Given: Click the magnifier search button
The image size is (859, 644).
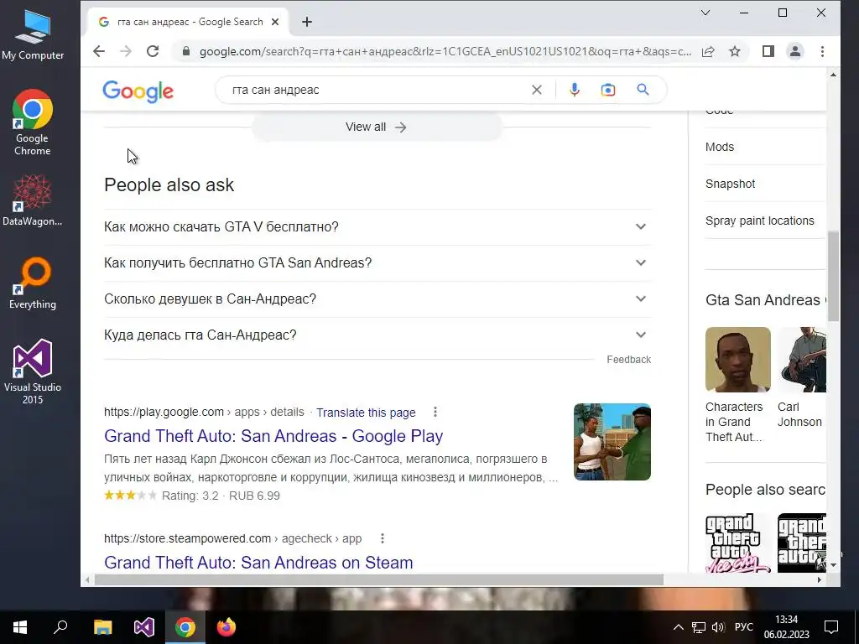Looking at the screenshot, I should pyautogui.click(x=643, y=90).
